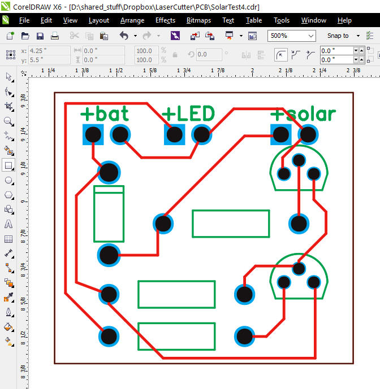
Task: Select the Pick tool
Action: (8, 77)
